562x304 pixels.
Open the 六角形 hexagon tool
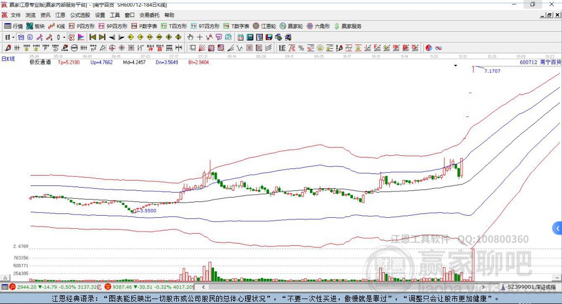[318, 26]
